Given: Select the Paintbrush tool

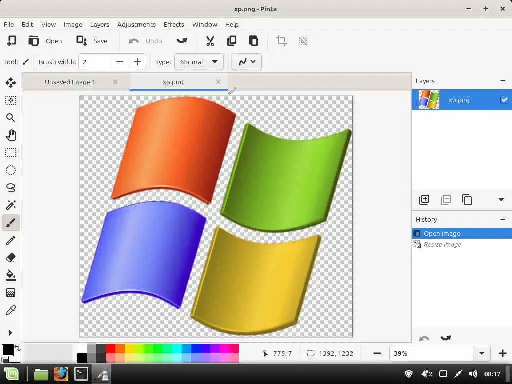Looking at the screenshot, I should point(11,223).
